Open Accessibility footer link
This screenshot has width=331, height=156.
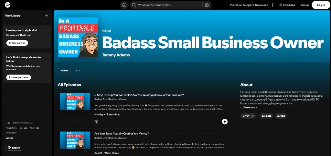pyautogui.click(x=11, y=133)
